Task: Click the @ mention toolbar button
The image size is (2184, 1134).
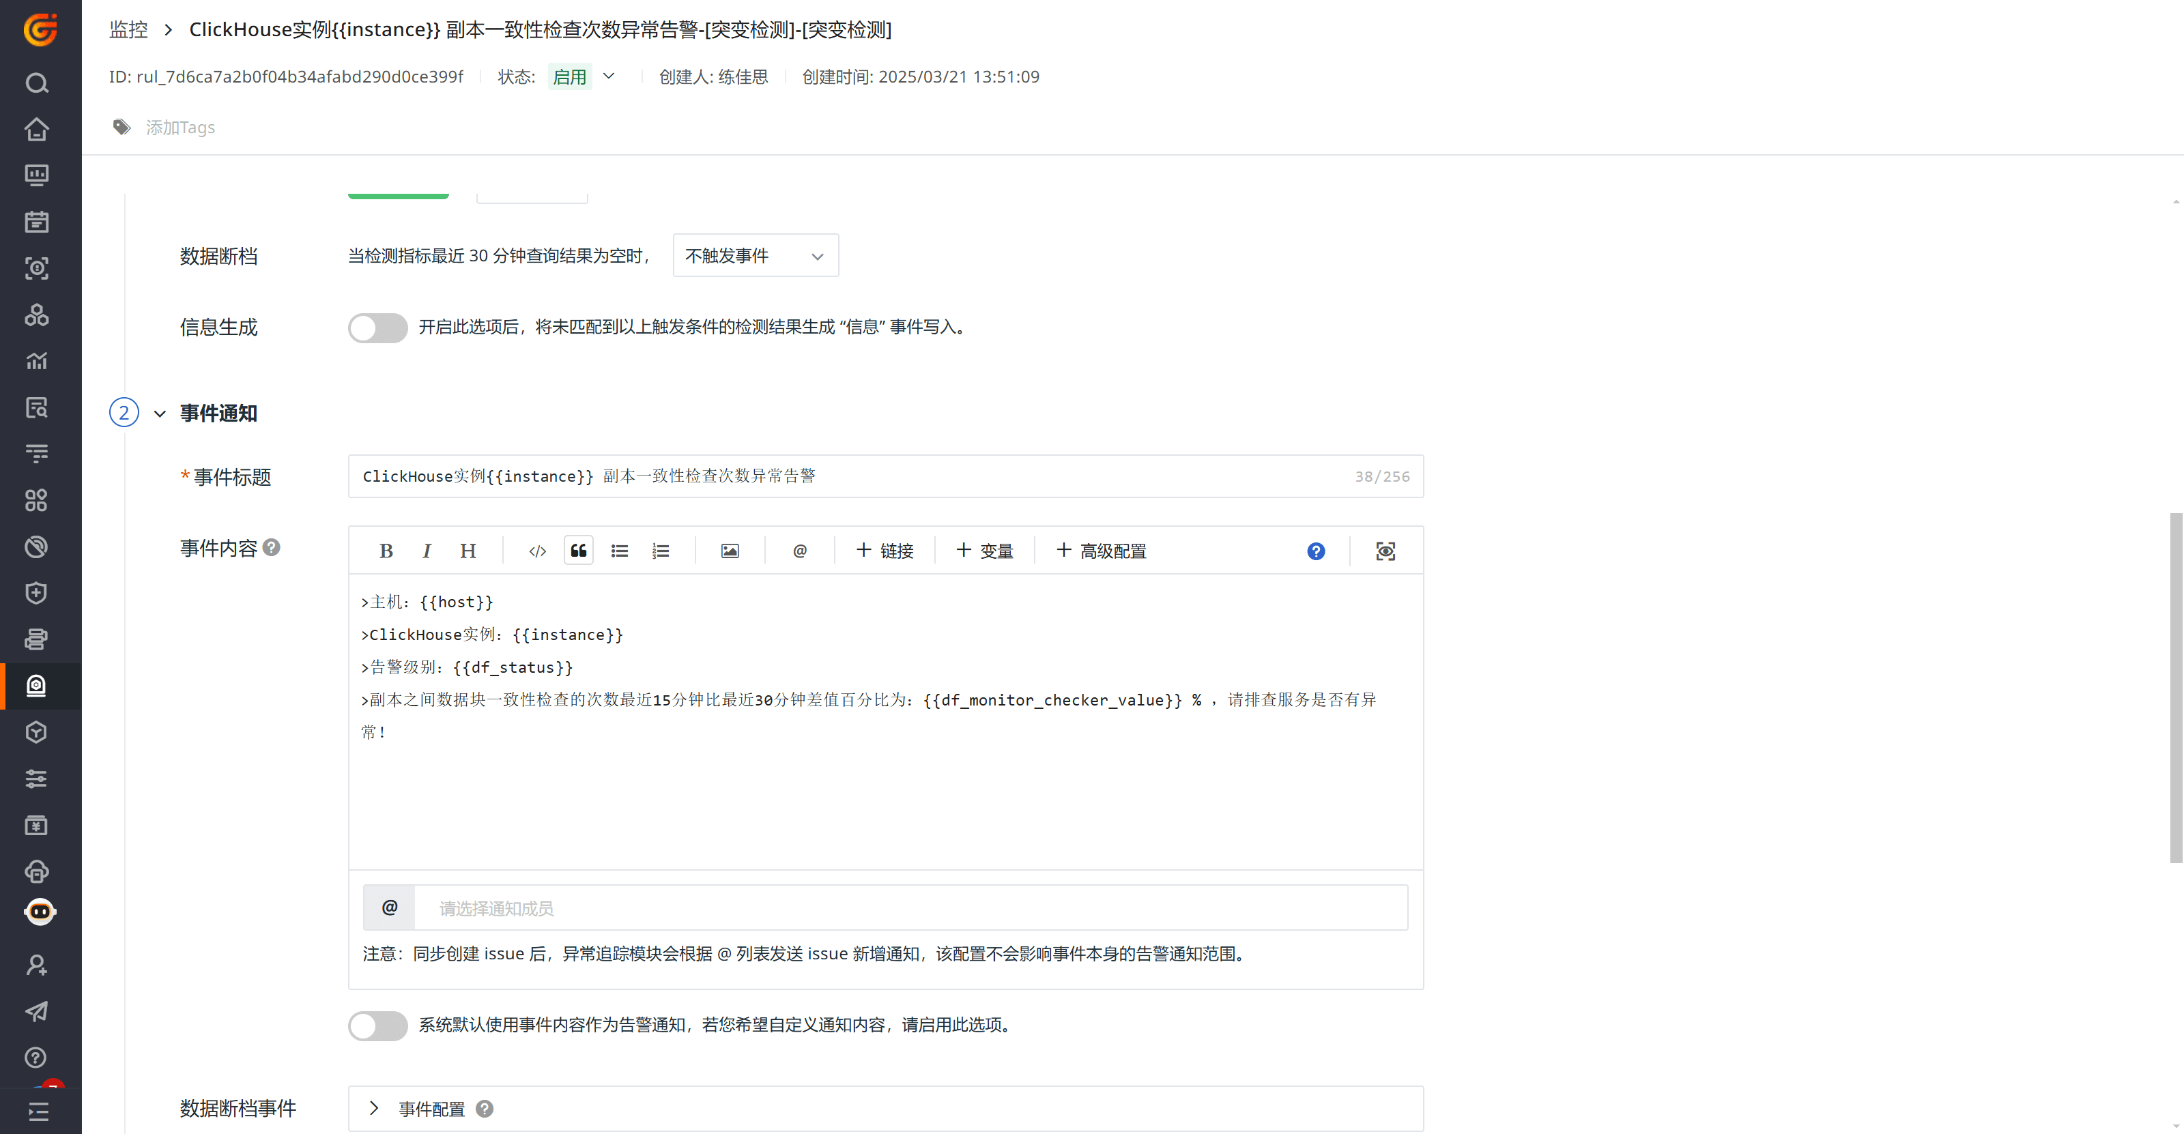Action: [799, 551]
